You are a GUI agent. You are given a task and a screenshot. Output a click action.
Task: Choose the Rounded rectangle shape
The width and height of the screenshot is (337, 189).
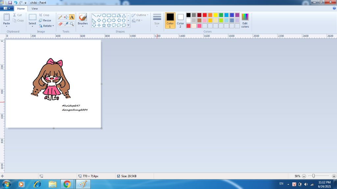point(114,15)
